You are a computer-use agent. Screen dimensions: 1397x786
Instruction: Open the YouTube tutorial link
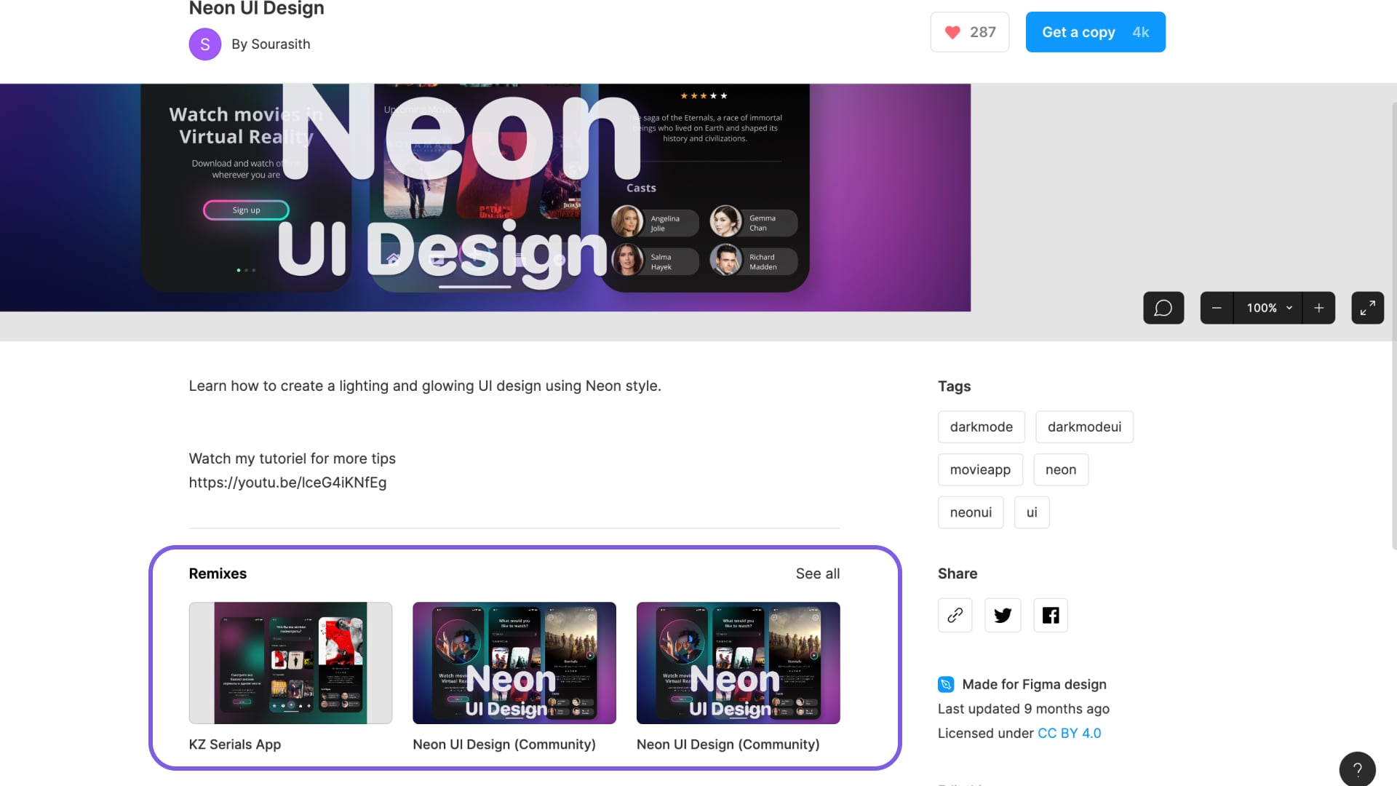pyautogui.click(x=287, y=482)
